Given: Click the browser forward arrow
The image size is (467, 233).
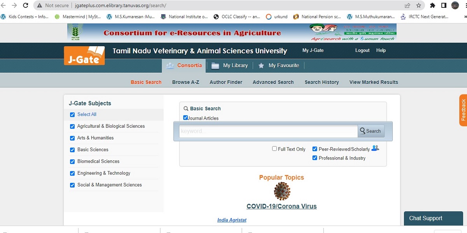Looking at the screenshot, I should coord(14,5).
